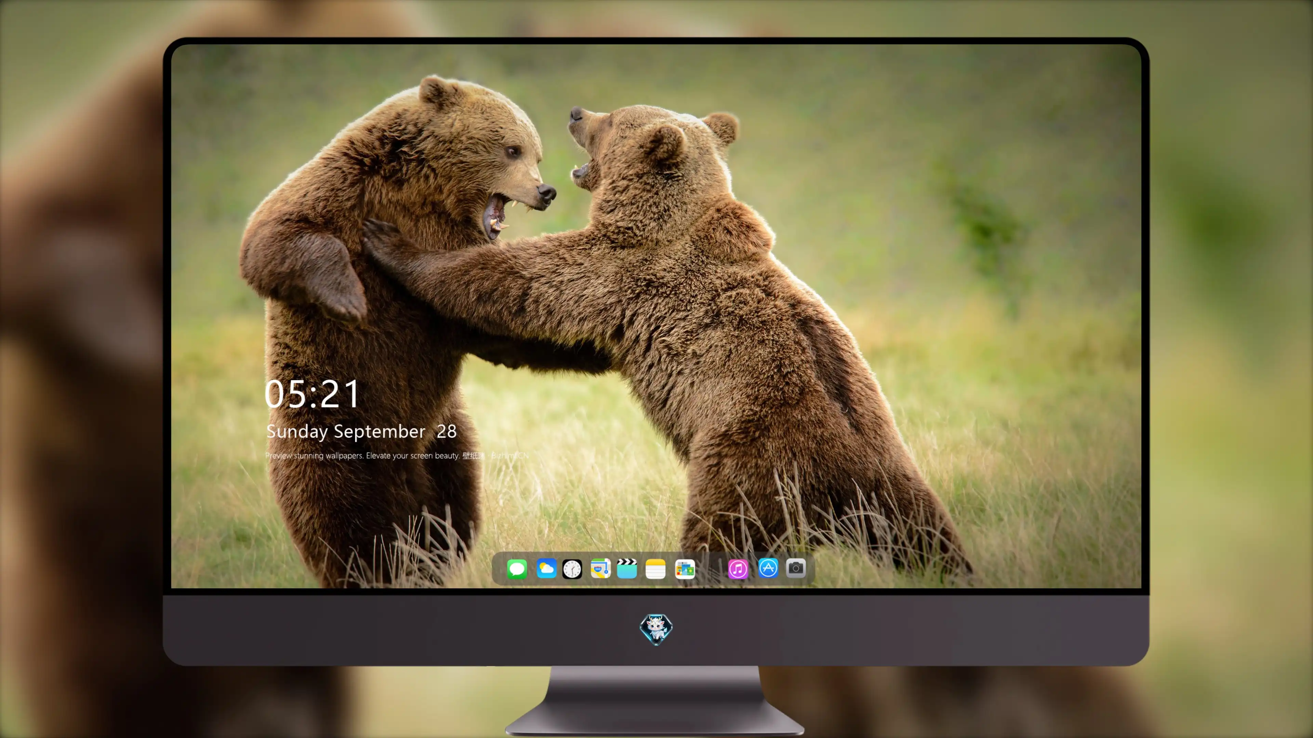Open the Camera app in dock
Screen dimensions: 1313x738
(796, 568)
